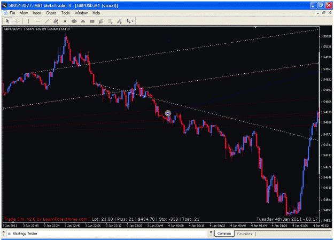Minimize the inner chart window
This screenshot has height=240, width=334.
(318, 13)
